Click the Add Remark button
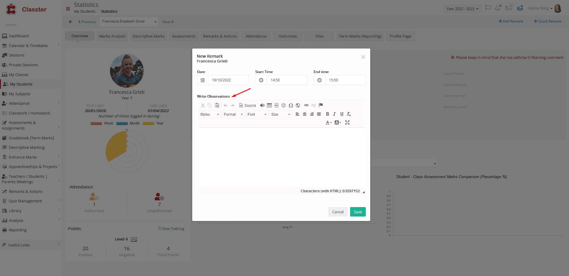 click(x=511, y=21)
